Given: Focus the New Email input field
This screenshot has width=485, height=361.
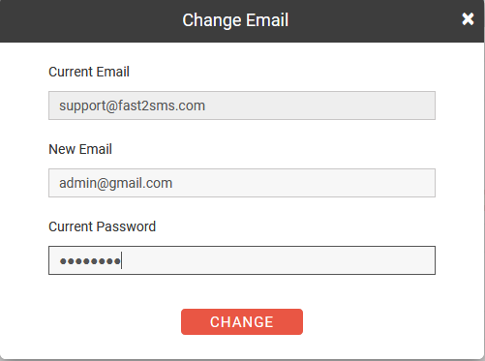Looking at the screenshot, I should pyautogui.click(x=242, y=183).
